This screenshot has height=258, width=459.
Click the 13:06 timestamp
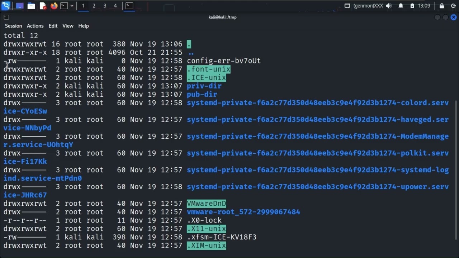click(171, 44)
